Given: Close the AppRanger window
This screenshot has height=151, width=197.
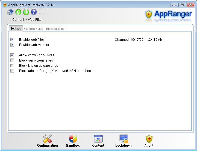Looking at the screenshot, I should coord(190,5).
